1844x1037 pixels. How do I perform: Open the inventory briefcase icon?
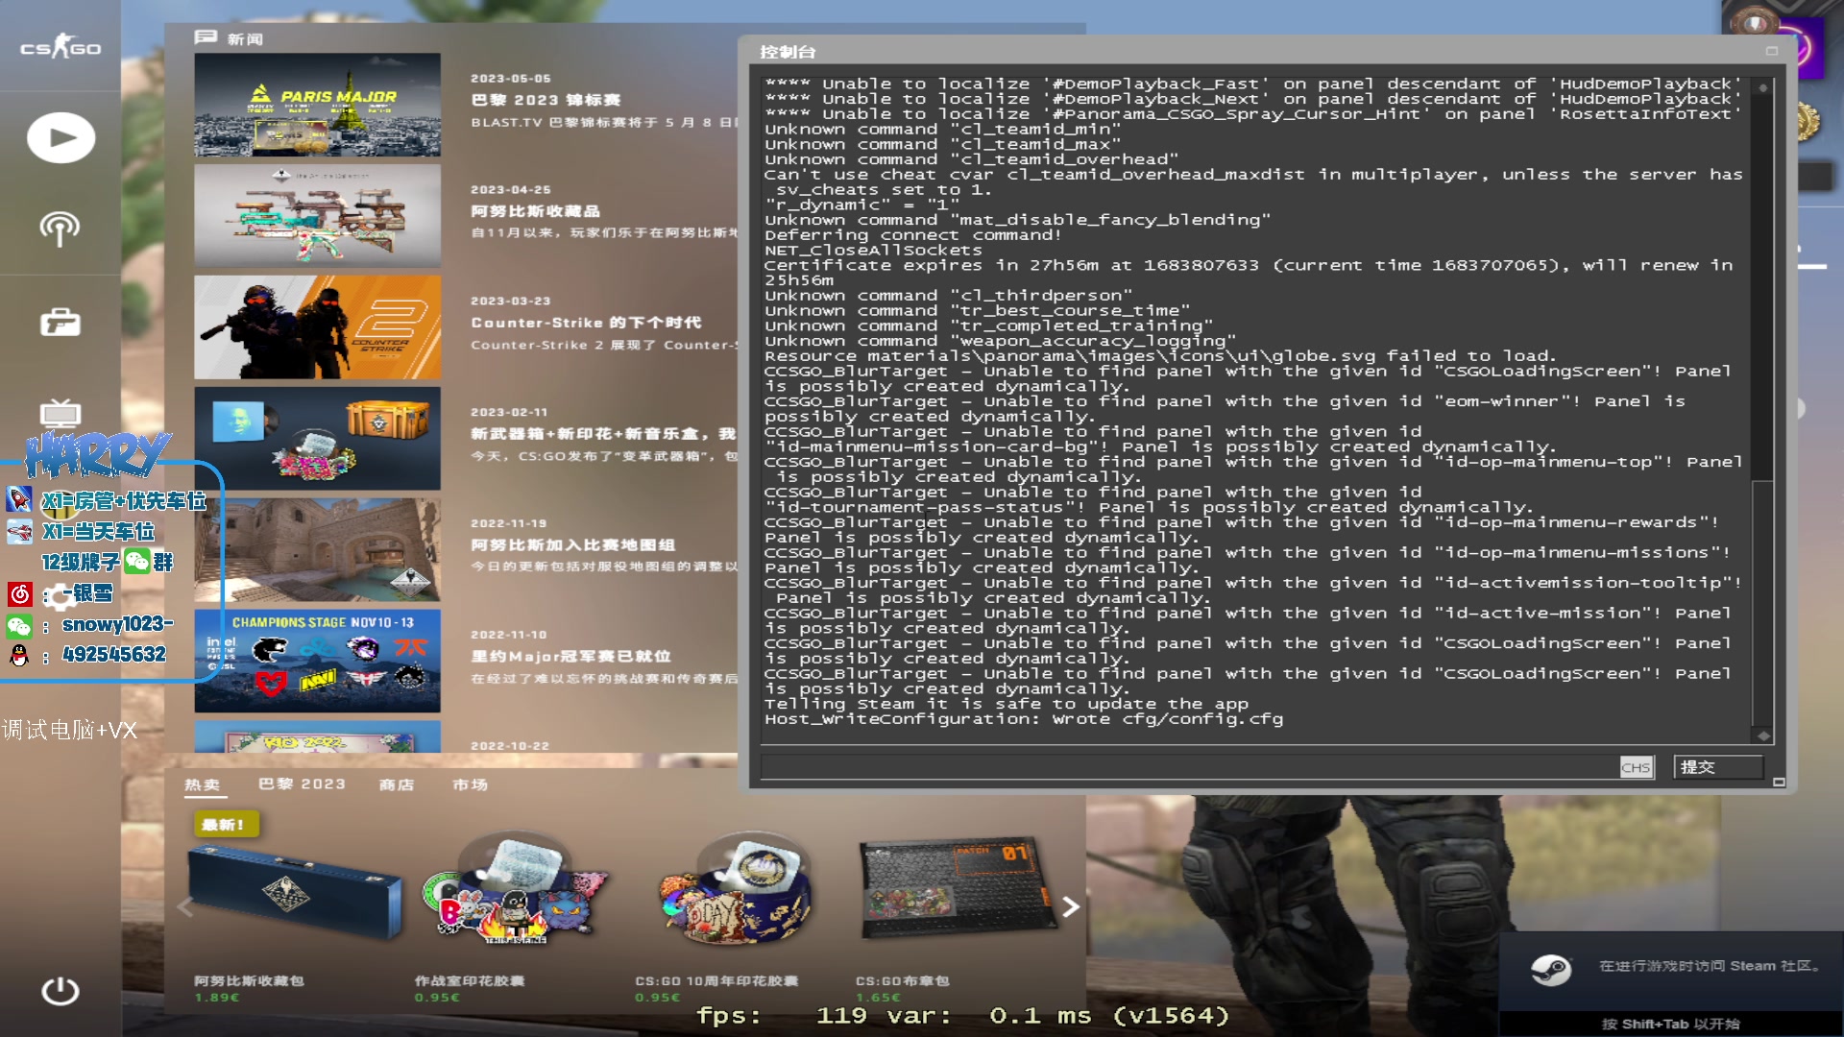pos(60,322)
